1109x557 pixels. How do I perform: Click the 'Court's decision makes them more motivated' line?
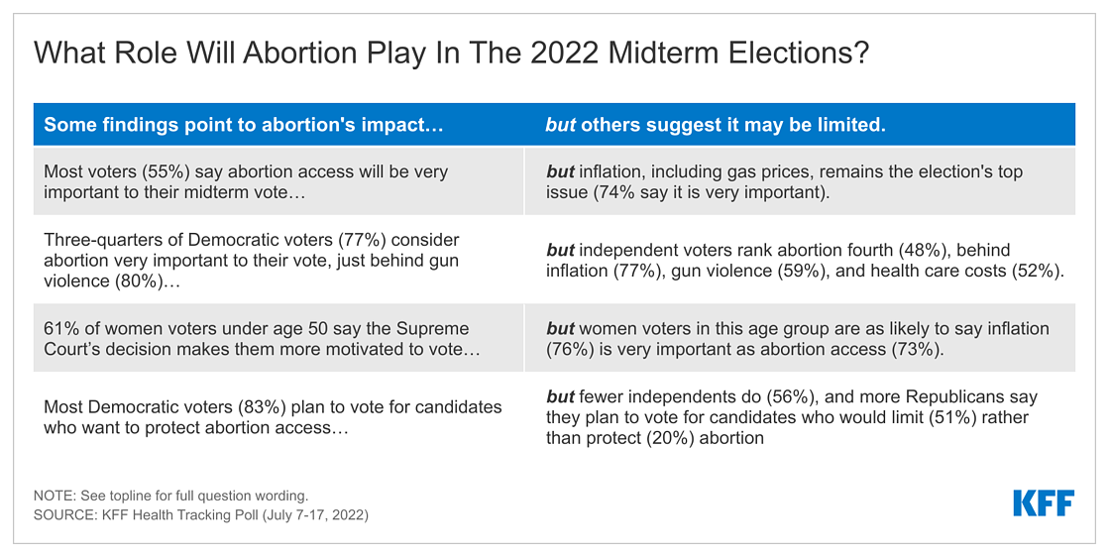point(263,349)
